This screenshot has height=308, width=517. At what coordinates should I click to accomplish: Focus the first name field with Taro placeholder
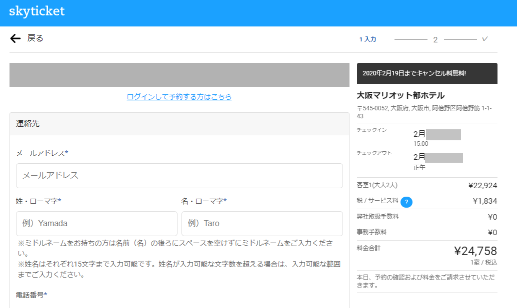(262, 224)
